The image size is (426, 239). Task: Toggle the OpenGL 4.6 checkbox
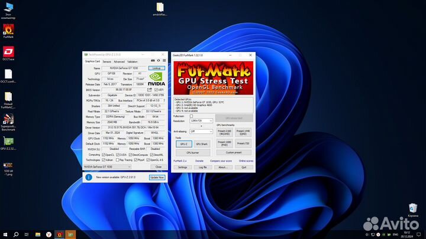click(x=148, y=160)
